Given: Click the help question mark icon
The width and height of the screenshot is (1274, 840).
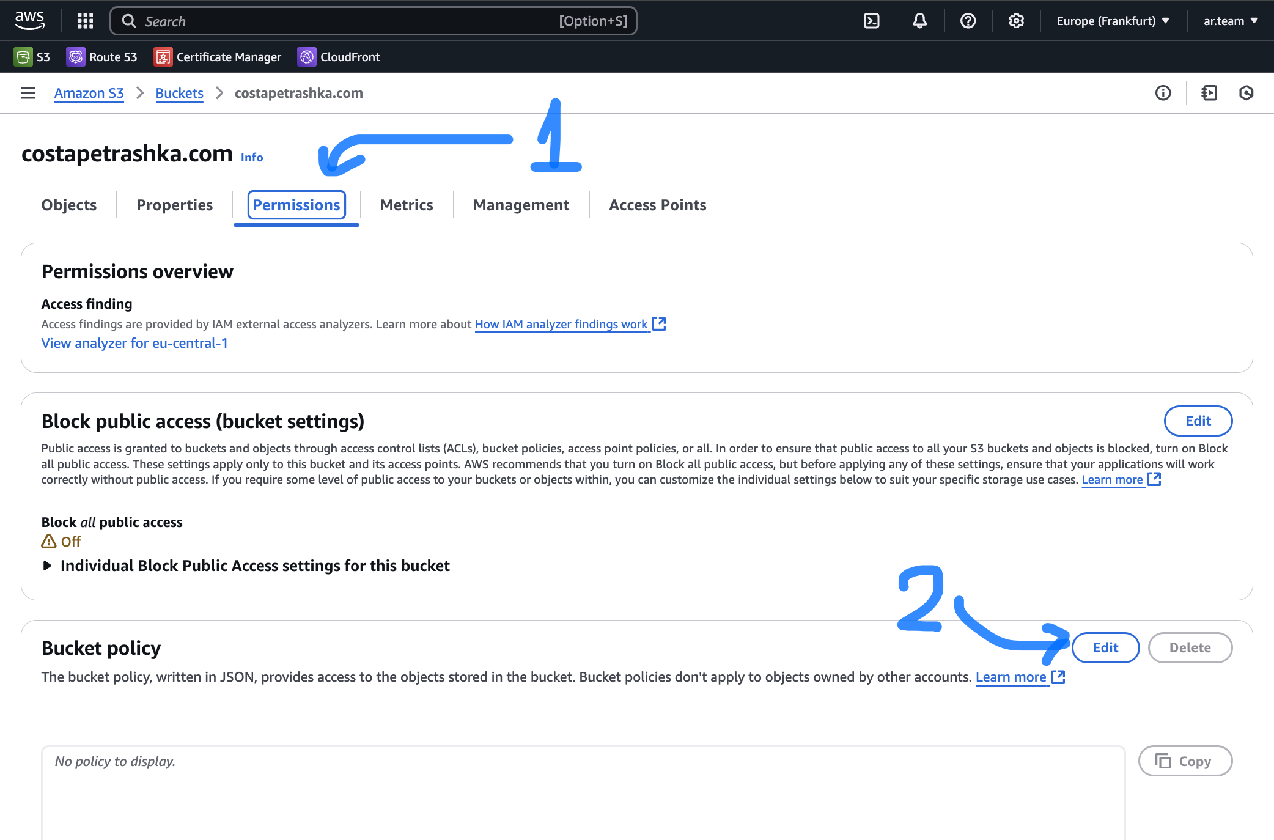Looking at the screenshot, I should (968, 21).
